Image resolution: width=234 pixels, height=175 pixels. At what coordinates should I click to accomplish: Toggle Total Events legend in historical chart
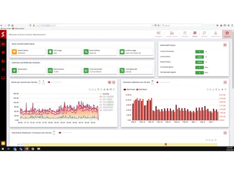[x=129, y=90]
